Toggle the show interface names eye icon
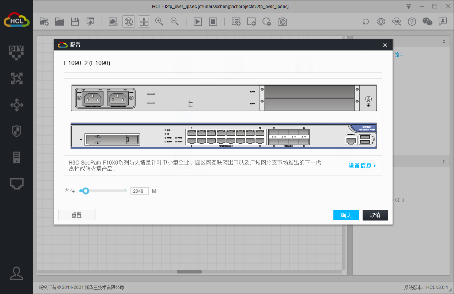The image size is (454, 294). pyautogui.click(x=113, y=22)
